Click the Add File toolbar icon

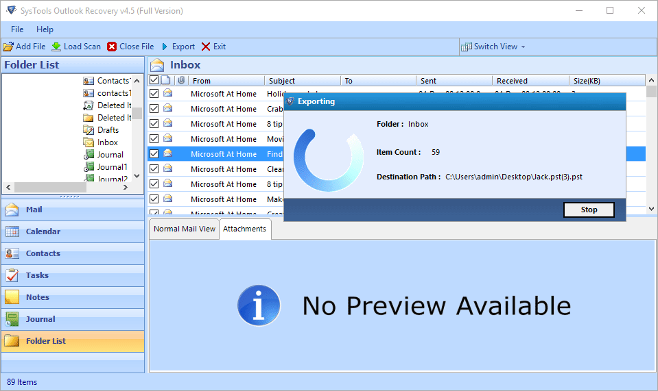tap(8, 47)
